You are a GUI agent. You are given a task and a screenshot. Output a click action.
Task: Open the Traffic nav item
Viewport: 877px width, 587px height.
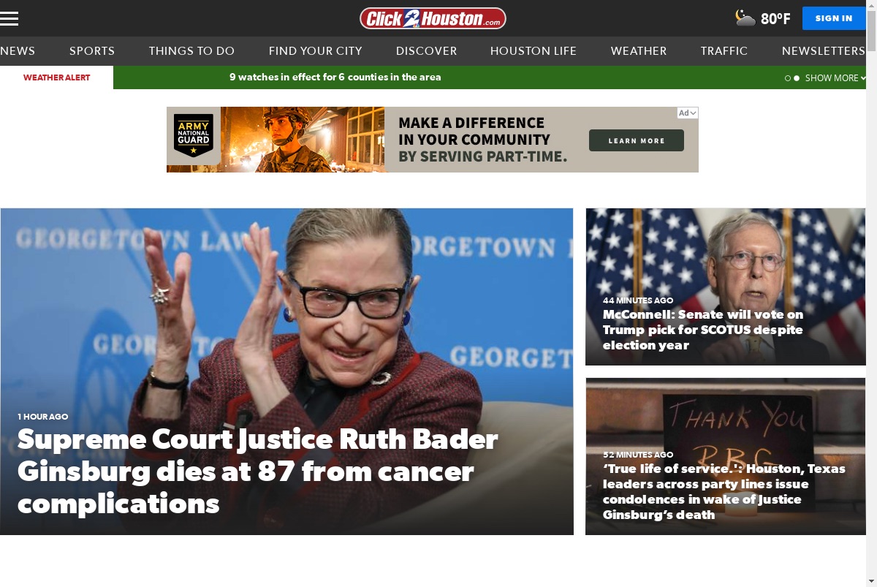point(724,51)
